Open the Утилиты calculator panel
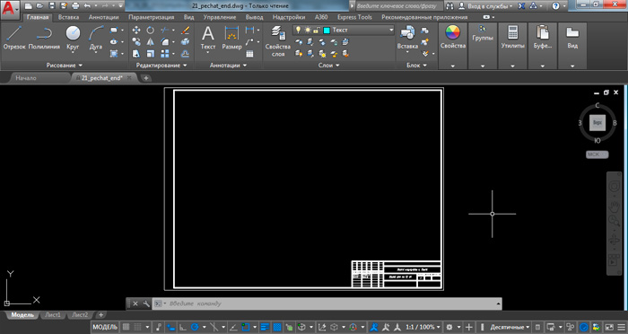This screenshot has height=334, width=628. [512, 38]
